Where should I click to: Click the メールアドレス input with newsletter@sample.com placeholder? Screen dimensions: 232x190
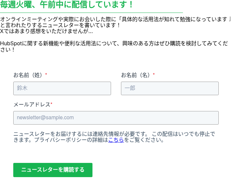(116, 118)
